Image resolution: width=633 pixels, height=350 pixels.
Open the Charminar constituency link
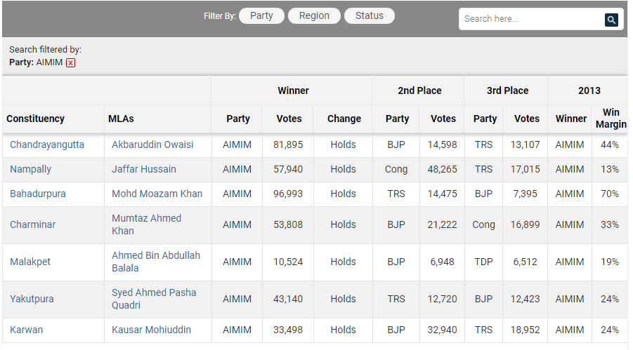click(x=32, y=224)
